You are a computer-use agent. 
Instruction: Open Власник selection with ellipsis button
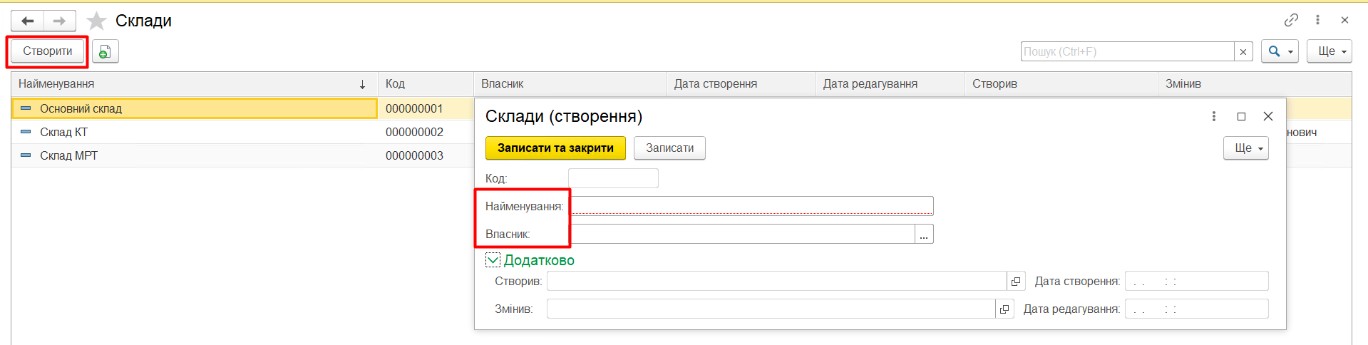pyautogui.click(x=924, y=235)
